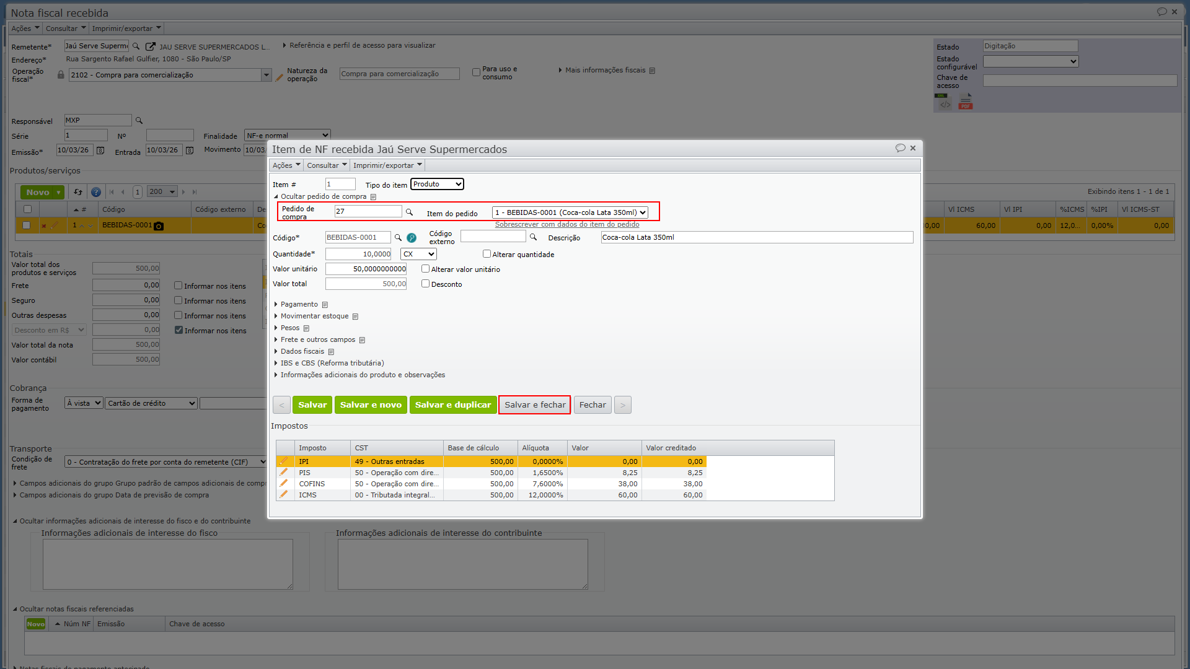This screenshot has width=1190, height=669.
Task: Open Imprimir/exportar menu in the item dialog
Action: [x=387, y=165]
